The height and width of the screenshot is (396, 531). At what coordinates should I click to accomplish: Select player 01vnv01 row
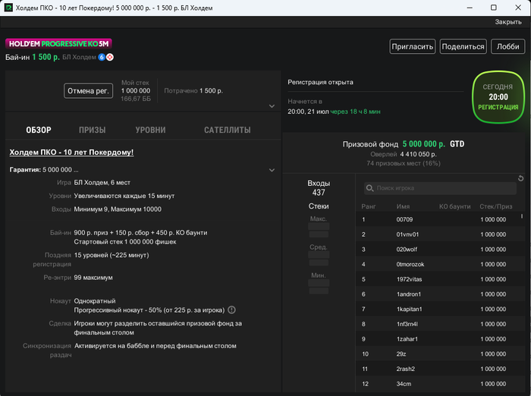point(440,234)
